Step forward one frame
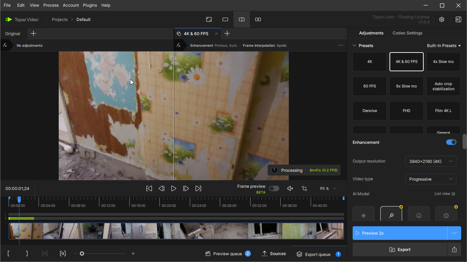This screenshot has height=262, width=467. (x=186, y=188)
